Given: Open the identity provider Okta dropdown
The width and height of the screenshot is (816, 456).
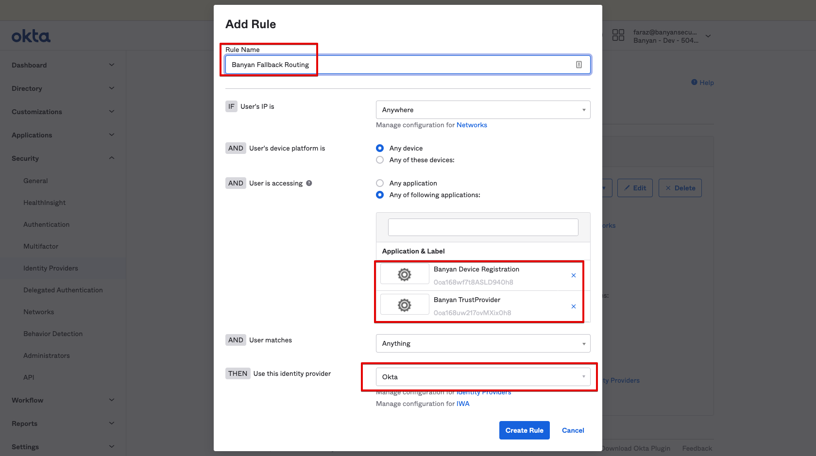Looking at the screenshot, I should (483, 377).
